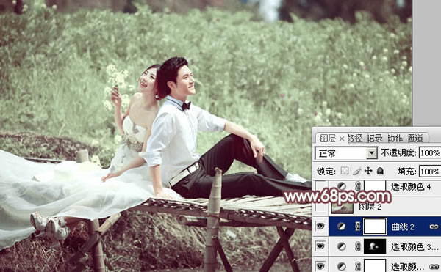Toggle mask link on 选取颜色 3
The height and width of the screenshot is (272, 441).
click(x=358, y=246)
